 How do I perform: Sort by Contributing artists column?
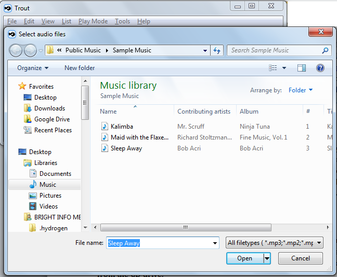[x=204, y=112]
